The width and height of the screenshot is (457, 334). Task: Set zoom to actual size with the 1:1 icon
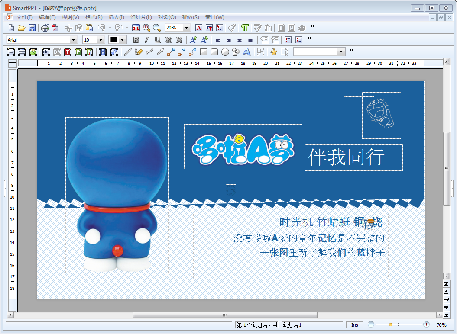pyautogui.click(x=136, y=28)
